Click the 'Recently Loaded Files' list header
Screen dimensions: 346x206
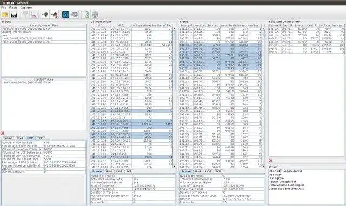pyautogui.click(x=44, y=26)
